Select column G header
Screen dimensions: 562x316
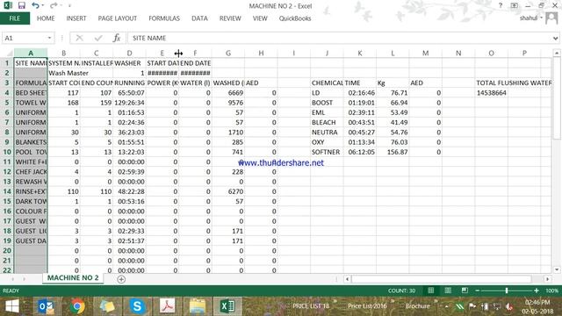click(228, 54)
